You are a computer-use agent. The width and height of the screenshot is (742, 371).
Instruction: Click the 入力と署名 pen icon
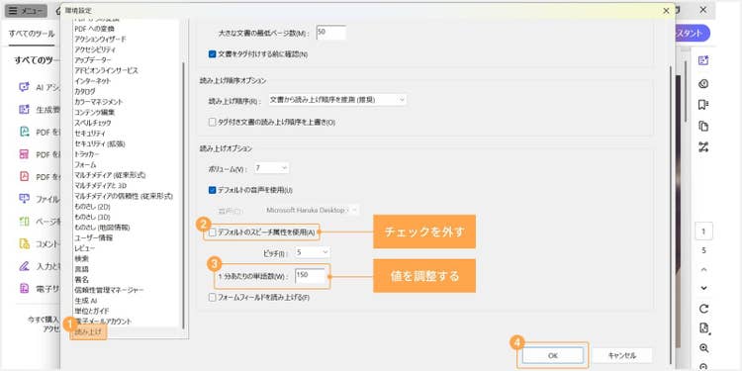point(24,266)
